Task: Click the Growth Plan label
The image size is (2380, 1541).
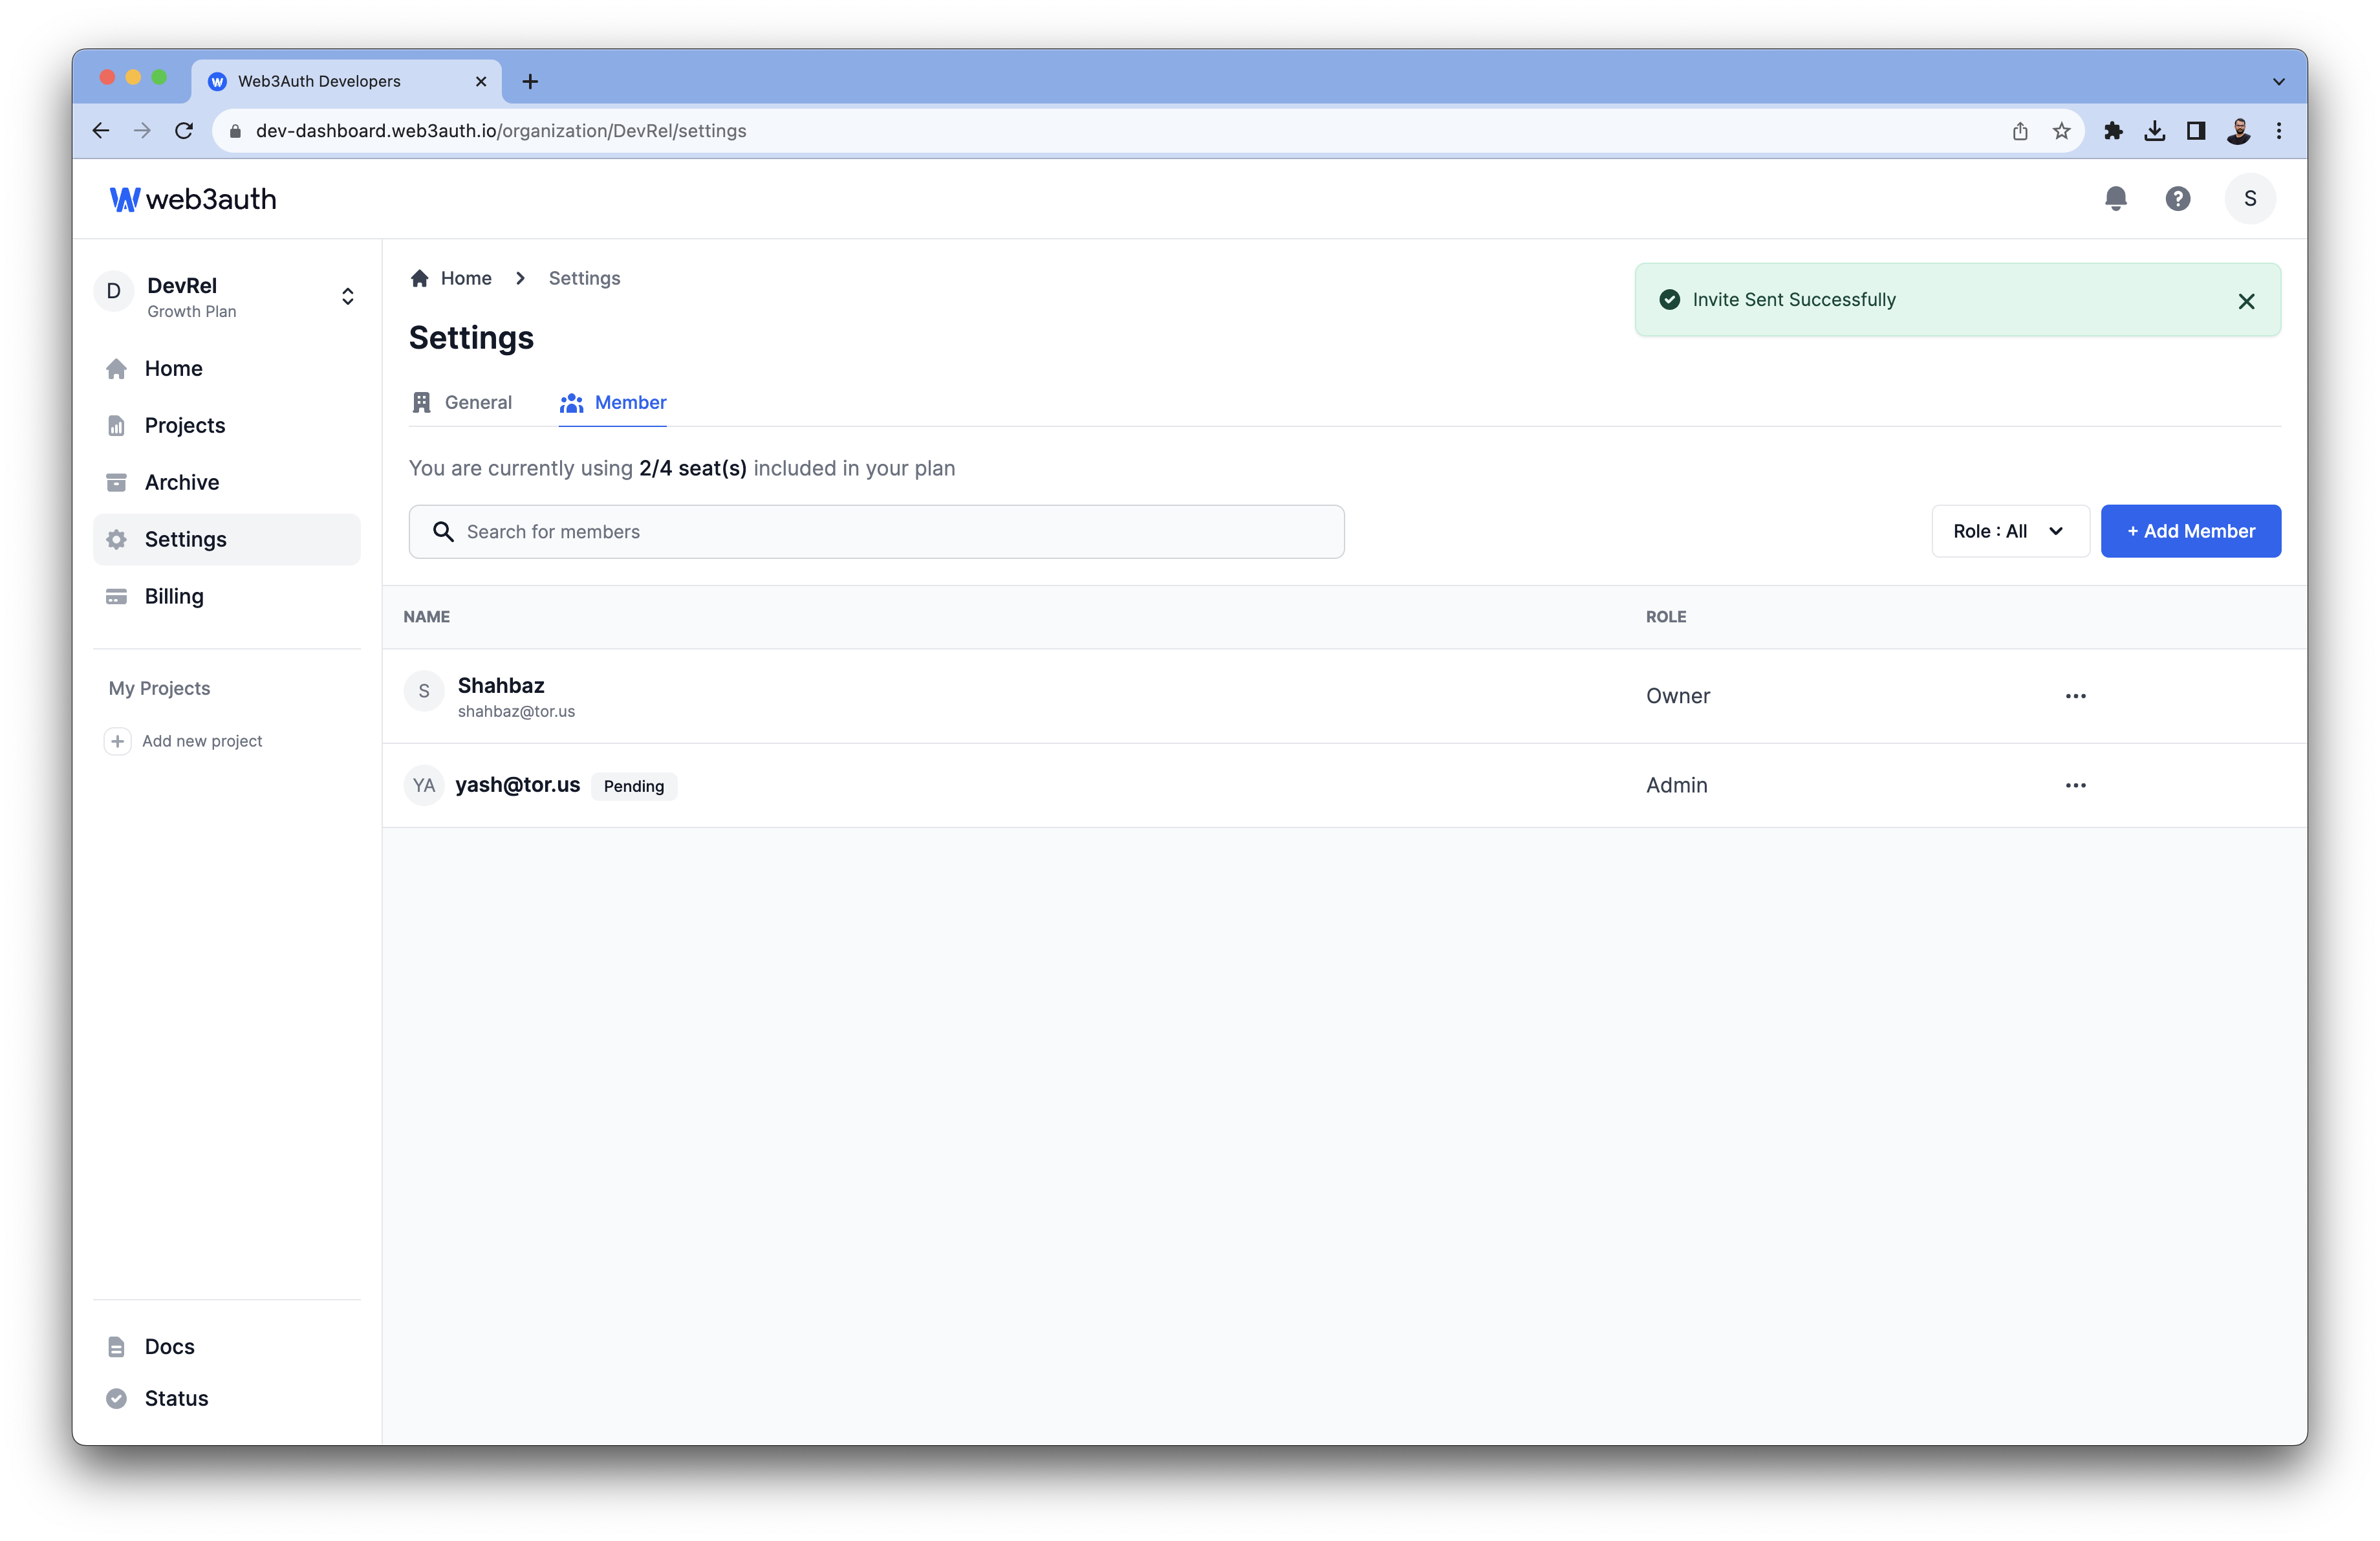Action: 191,312
